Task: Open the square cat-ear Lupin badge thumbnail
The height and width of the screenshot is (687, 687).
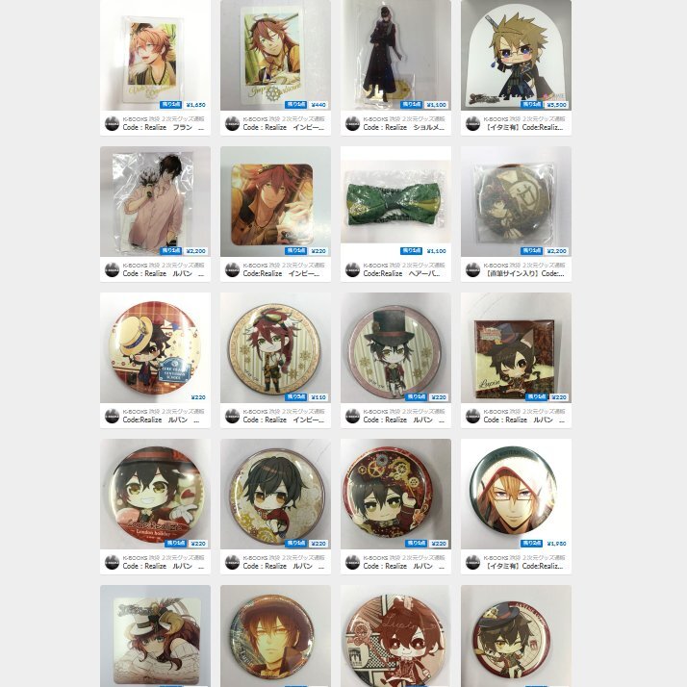Action: pos(516,348)
